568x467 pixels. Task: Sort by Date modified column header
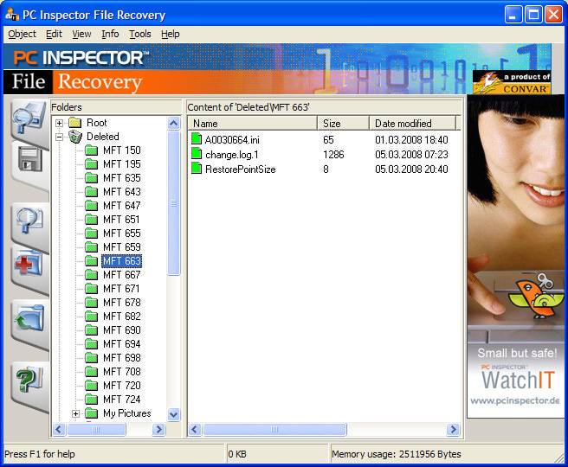tap(414, 124)
